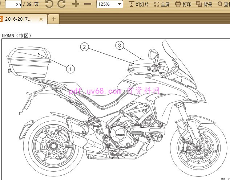Viewport: 230px width, 180px height.
Task: Select the 2016-2017 document tab
Action: click(20, 19)
